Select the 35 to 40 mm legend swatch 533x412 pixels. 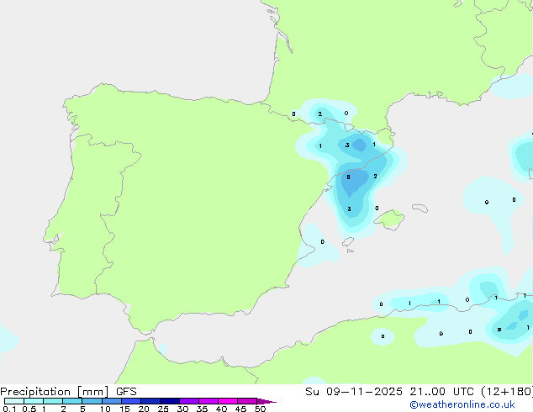pyautogui.click(x=208, y=401)
